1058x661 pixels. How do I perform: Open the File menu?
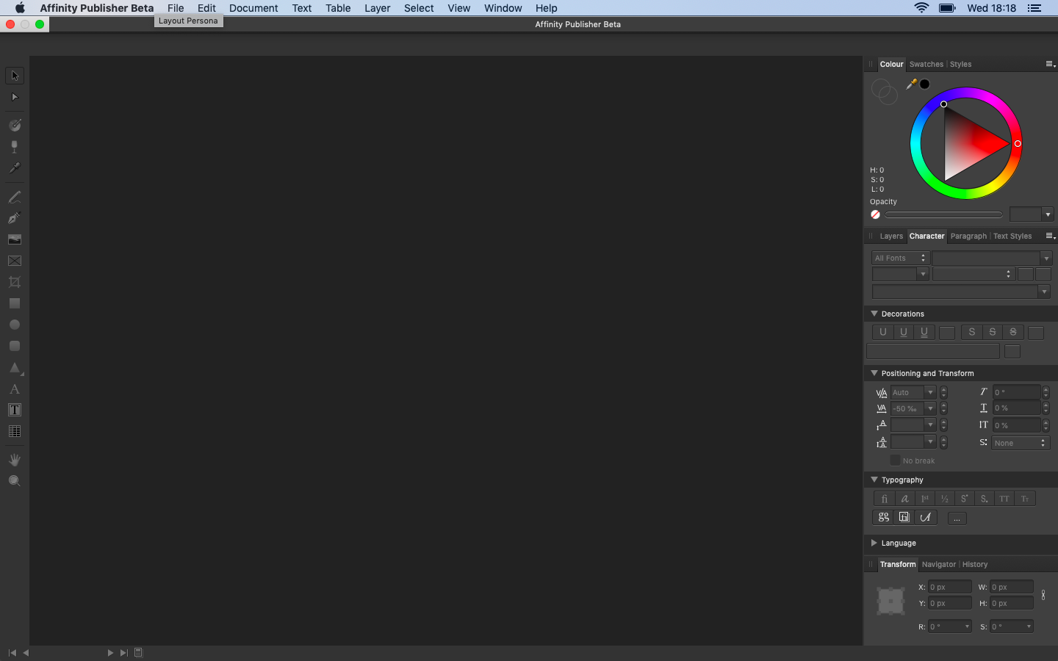(x=176, y=8)
